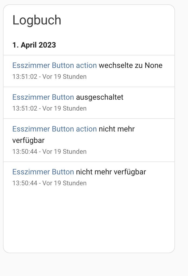Select the ausgeschaltet log entry
This screenshot has width=188, height=276.
(x=89, y=102)
